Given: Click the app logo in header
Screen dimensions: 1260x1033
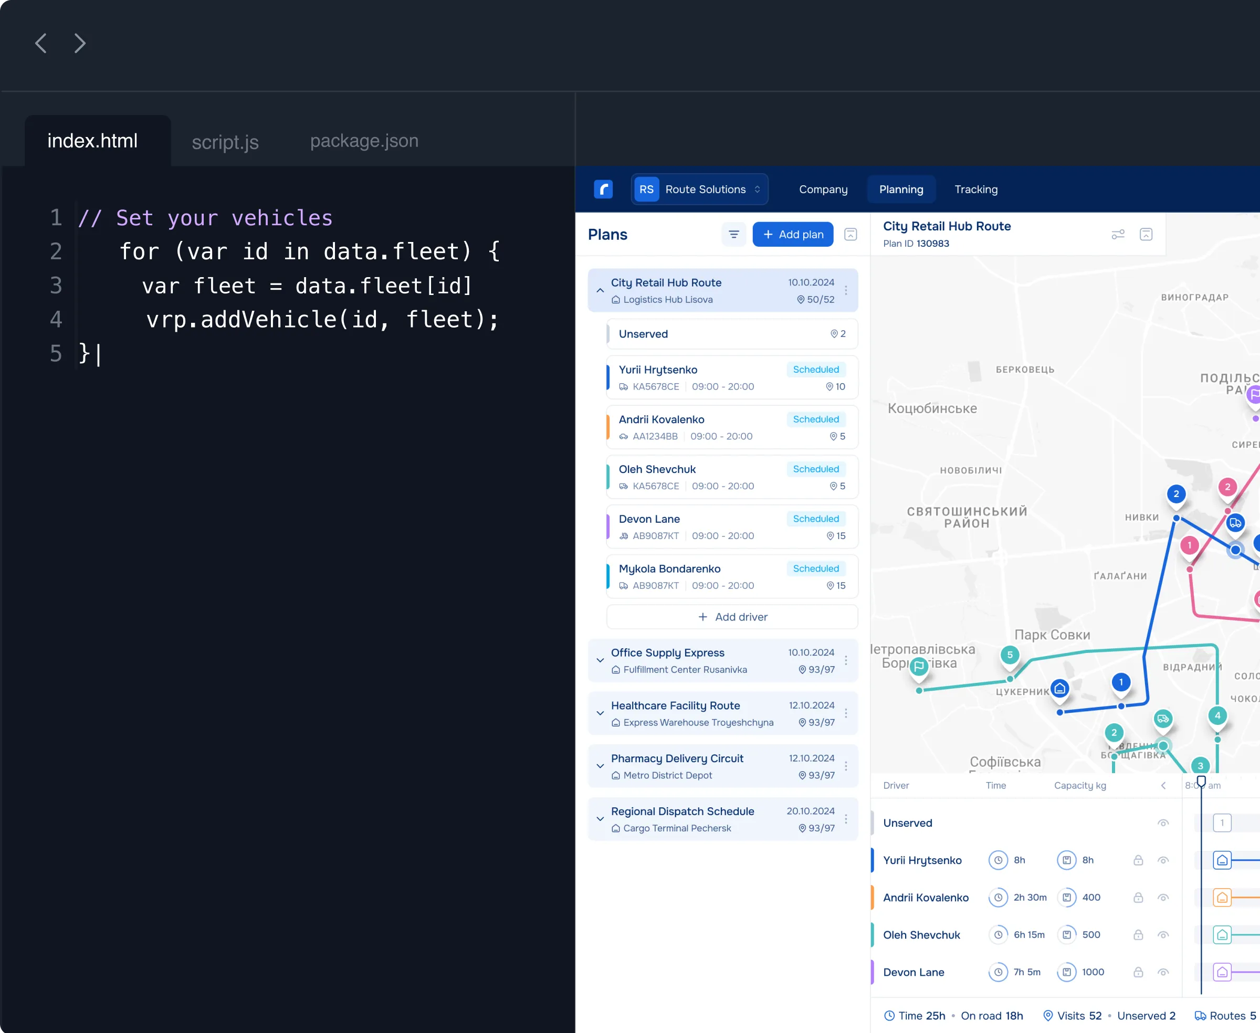Looking at the screenshot, I should point(603,189).
